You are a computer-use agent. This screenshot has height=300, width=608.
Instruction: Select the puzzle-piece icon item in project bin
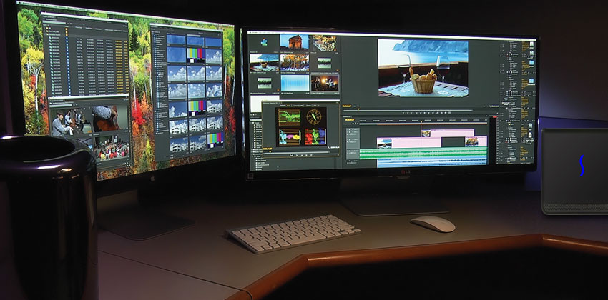pos(264,43)
